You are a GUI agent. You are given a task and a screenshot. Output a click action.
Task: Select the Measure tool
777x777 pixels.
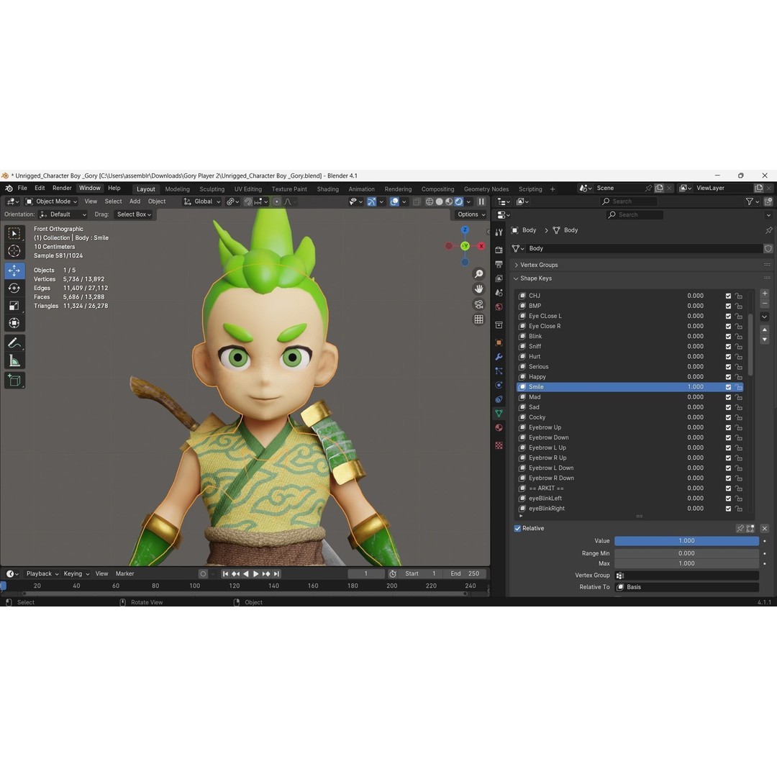(x=14, y=360)
